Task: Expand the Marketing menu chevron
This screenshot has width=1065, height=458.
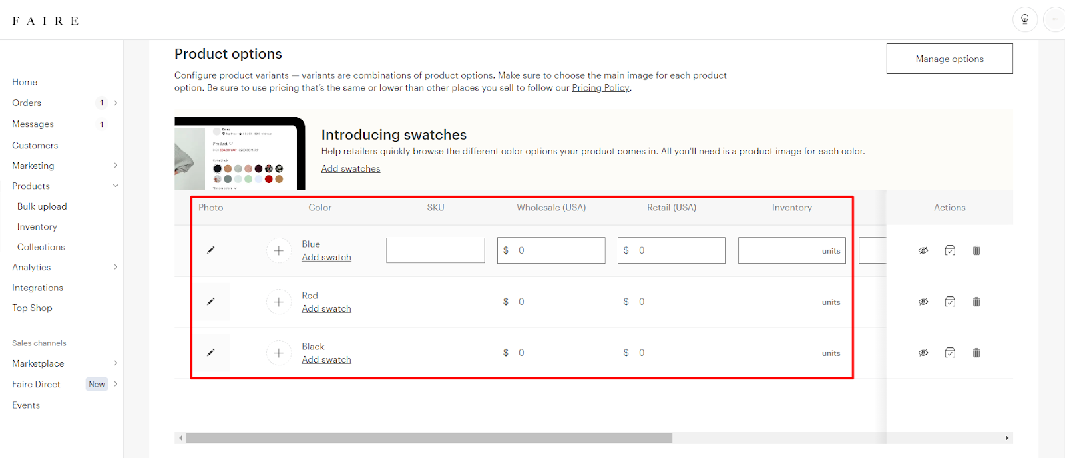Action: point(116,166)
